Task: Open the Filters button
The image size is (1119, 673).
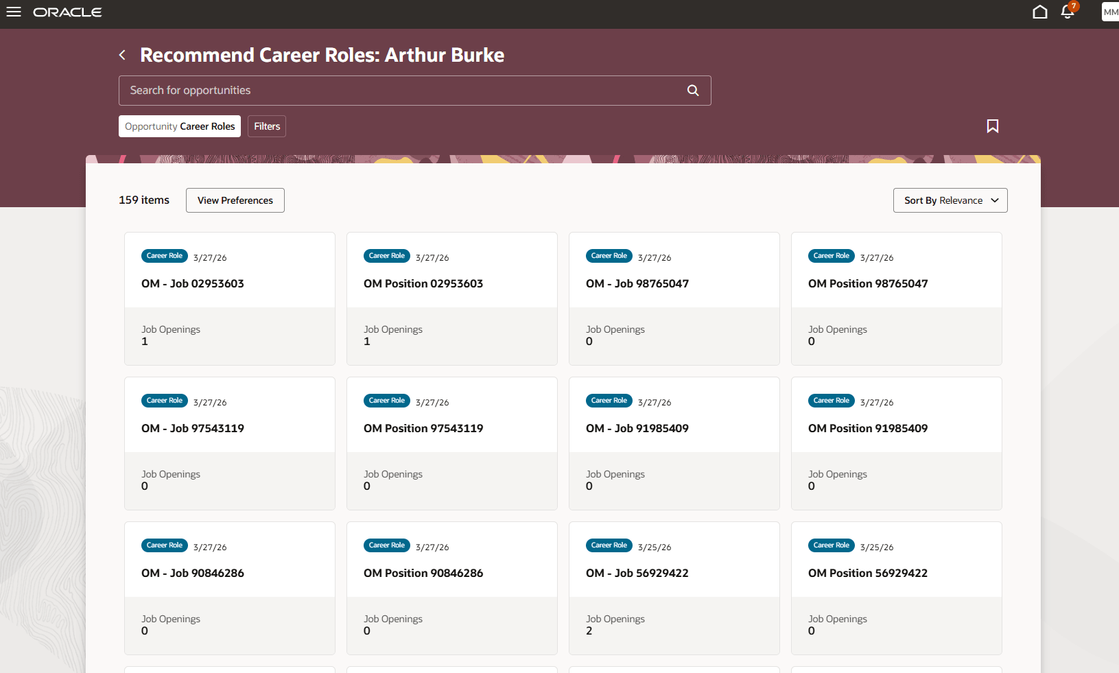Action: 267,126
